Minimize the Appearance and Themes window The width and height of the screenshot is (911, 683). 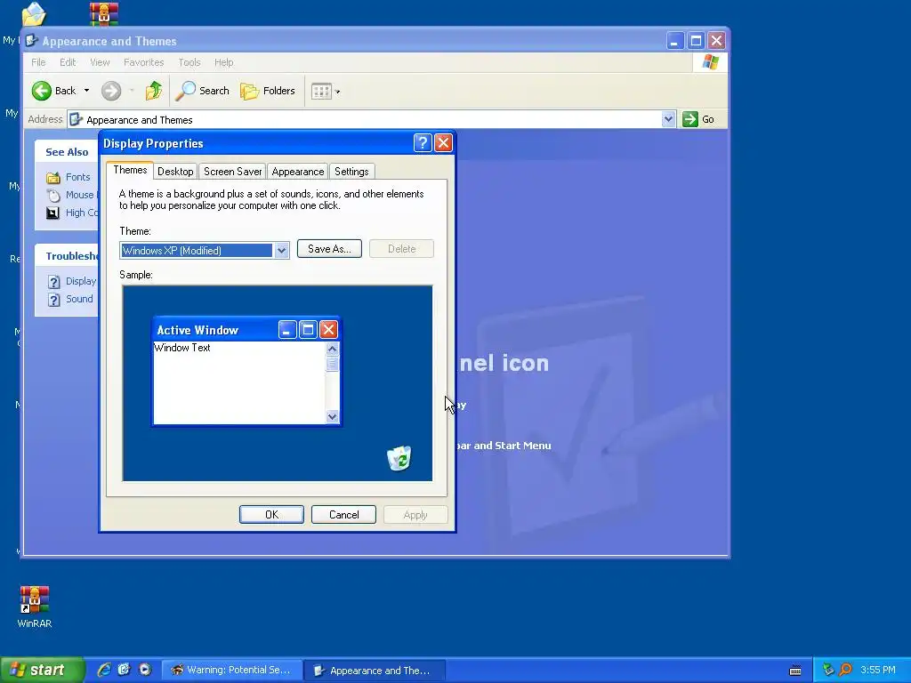click(x=674, y=41)
